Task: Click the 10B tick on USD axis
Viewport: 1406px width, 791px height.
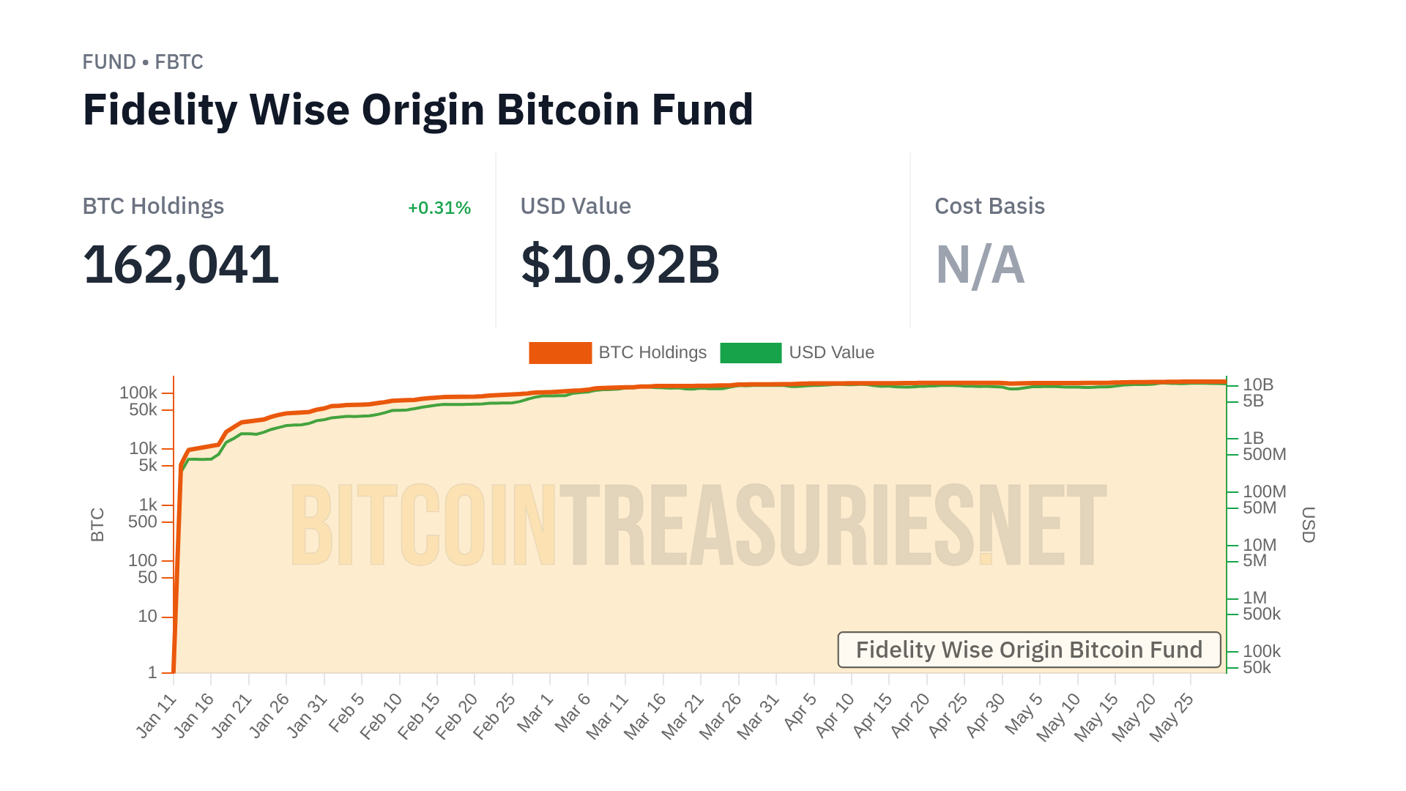Action: click(x=1258, y=385)
